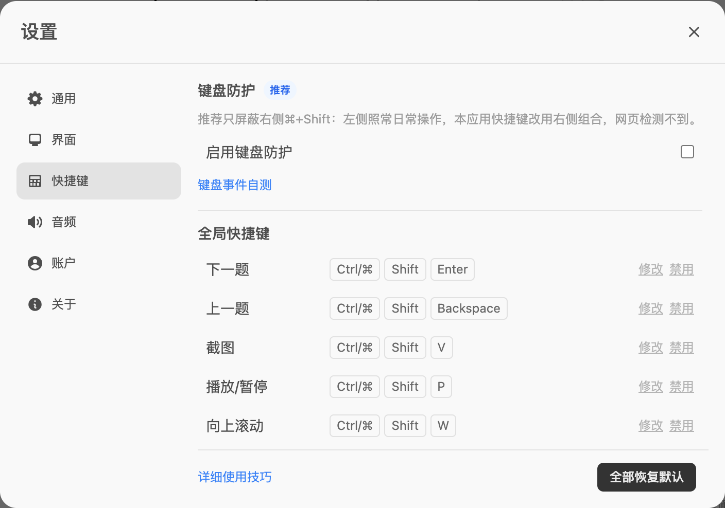This screenshot has height=508, width=725.
Task: Click the keyboard grid icon beside 快捷键
Action: coord(35,181)
